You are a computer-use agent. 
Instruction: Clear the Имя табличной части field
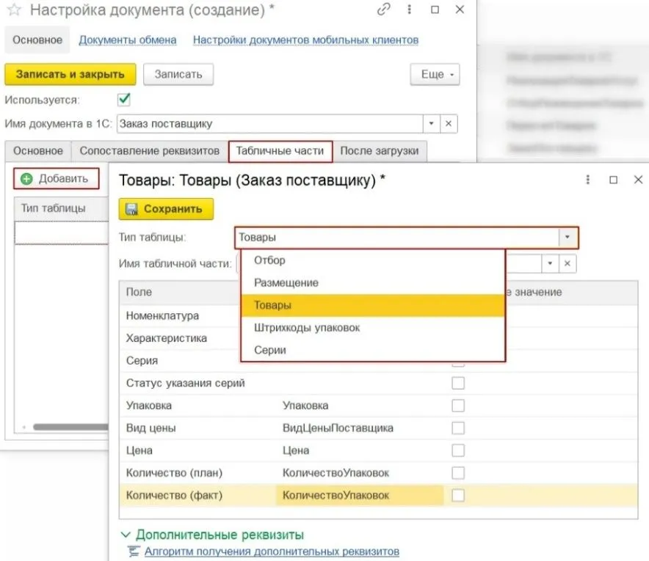(x=568, y=264)
